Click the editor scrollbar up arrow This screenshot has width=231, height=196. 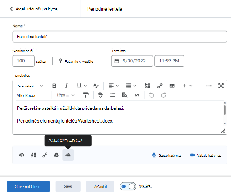click(225, 102)
